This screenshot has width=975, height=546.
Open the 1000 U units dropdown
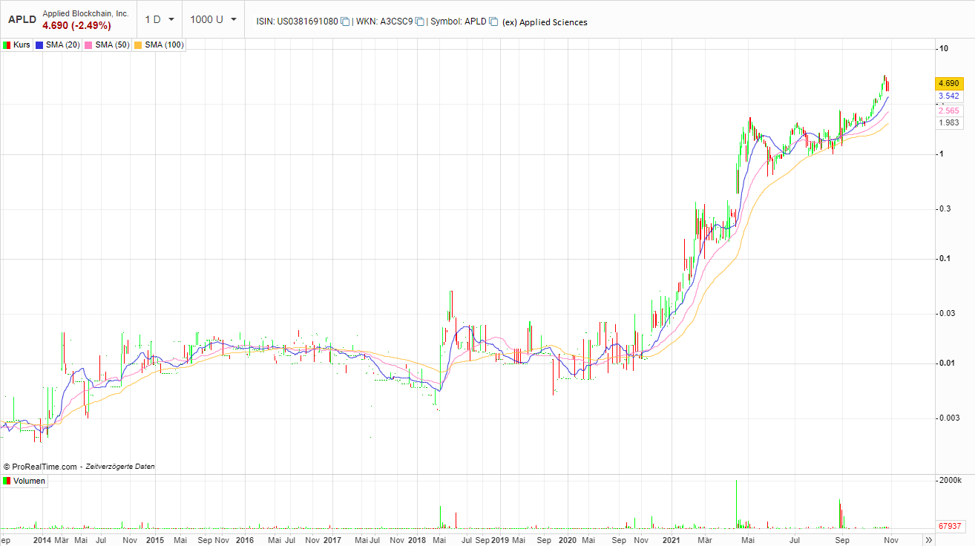[x=213, y=19]
